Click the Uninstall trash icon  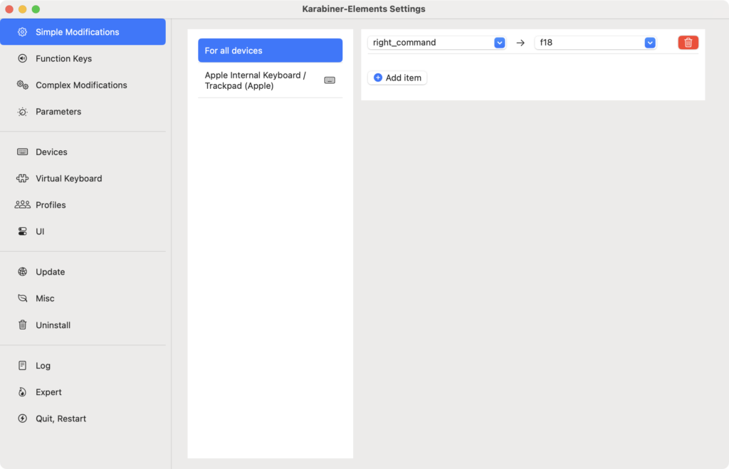(22, 325)
